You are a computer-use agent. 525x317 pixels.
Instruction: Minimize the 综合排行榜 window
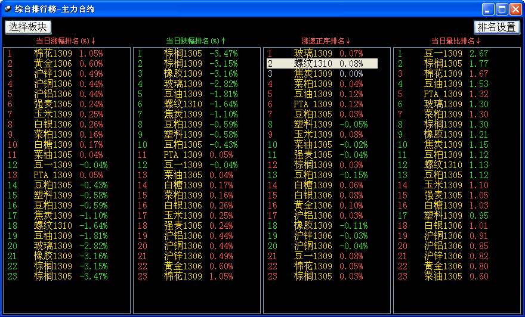pyautogui.click(x=488, y=9)
